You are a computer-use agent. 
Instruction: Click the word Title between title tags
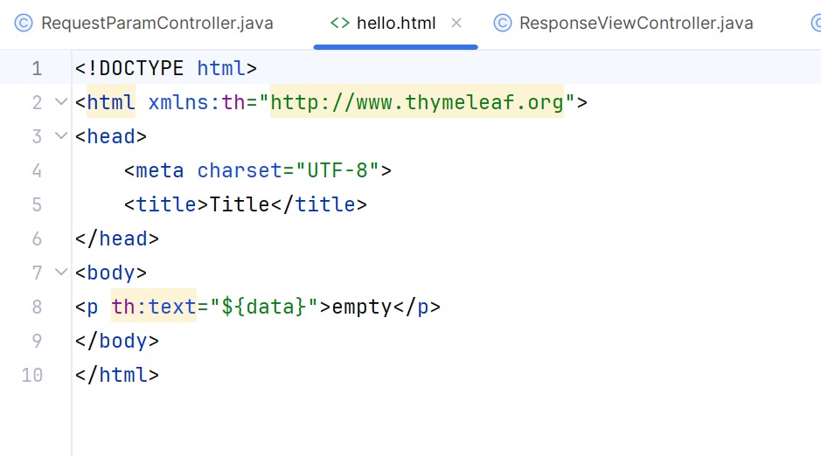pyautogui.click(x=240, y=204)
